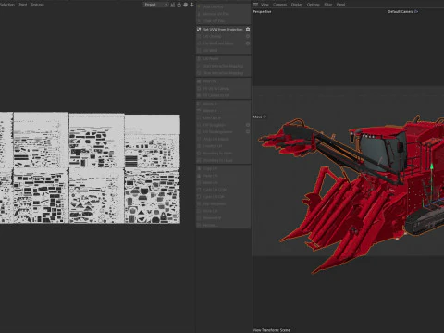Choose the Cycle UV CW command
The width and height of the screenshot is (444, 333).
click(224, 197)
